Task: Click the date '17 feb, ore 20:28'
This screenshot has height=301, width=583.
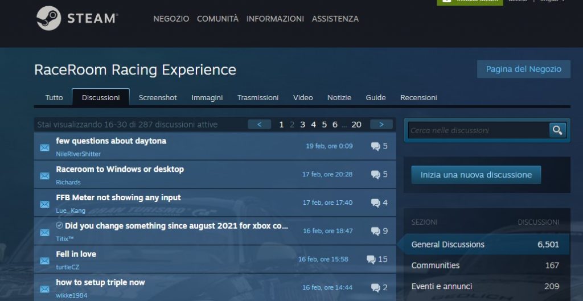Action: coord(327,174)
